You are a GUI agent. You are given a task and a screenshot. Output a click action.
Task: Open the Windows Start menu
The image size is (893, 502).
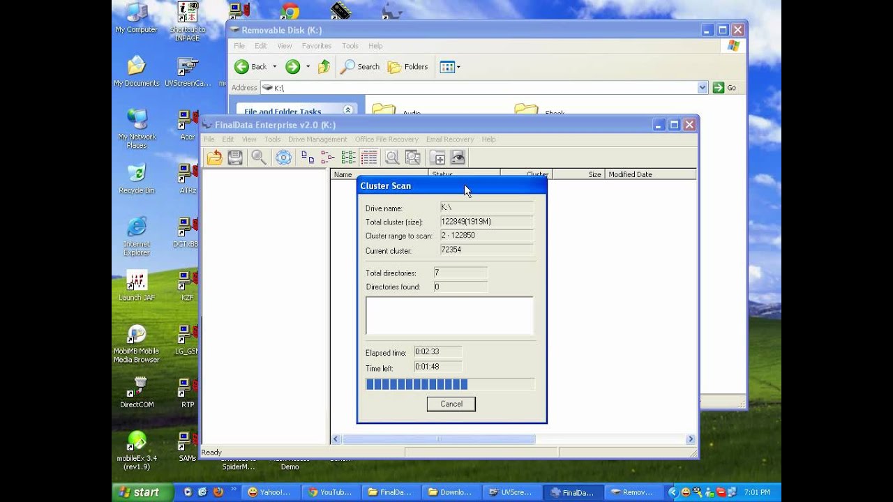[140, 492]
